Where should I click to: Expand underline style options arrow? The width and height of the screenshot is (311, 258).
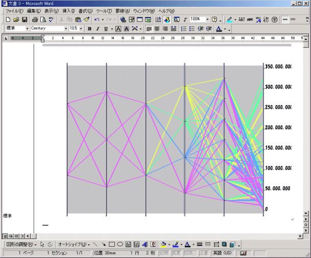pos(112,29)
